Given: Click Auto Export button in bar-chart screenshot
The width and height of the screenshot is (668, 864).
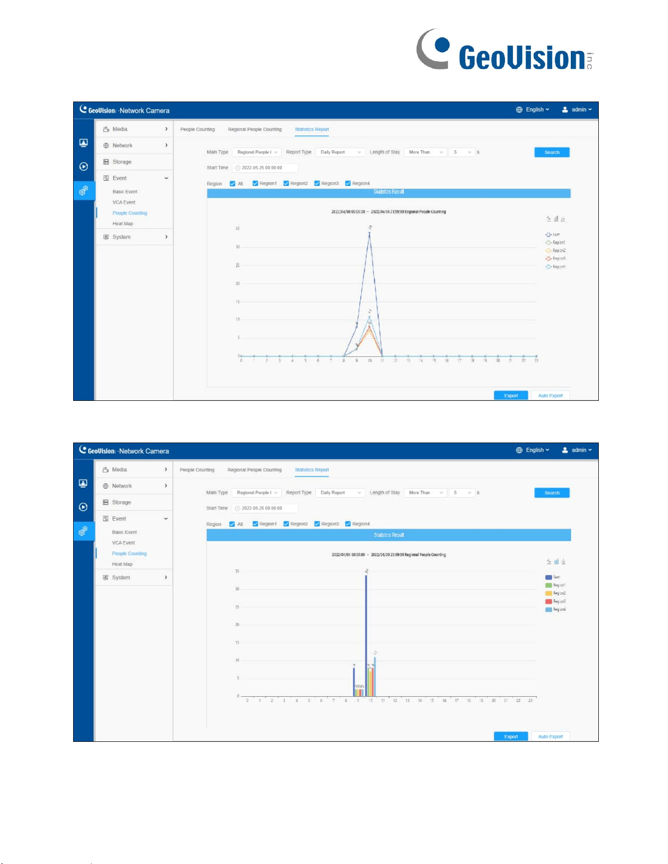Looking at the screenshot, I should point(550,736).
